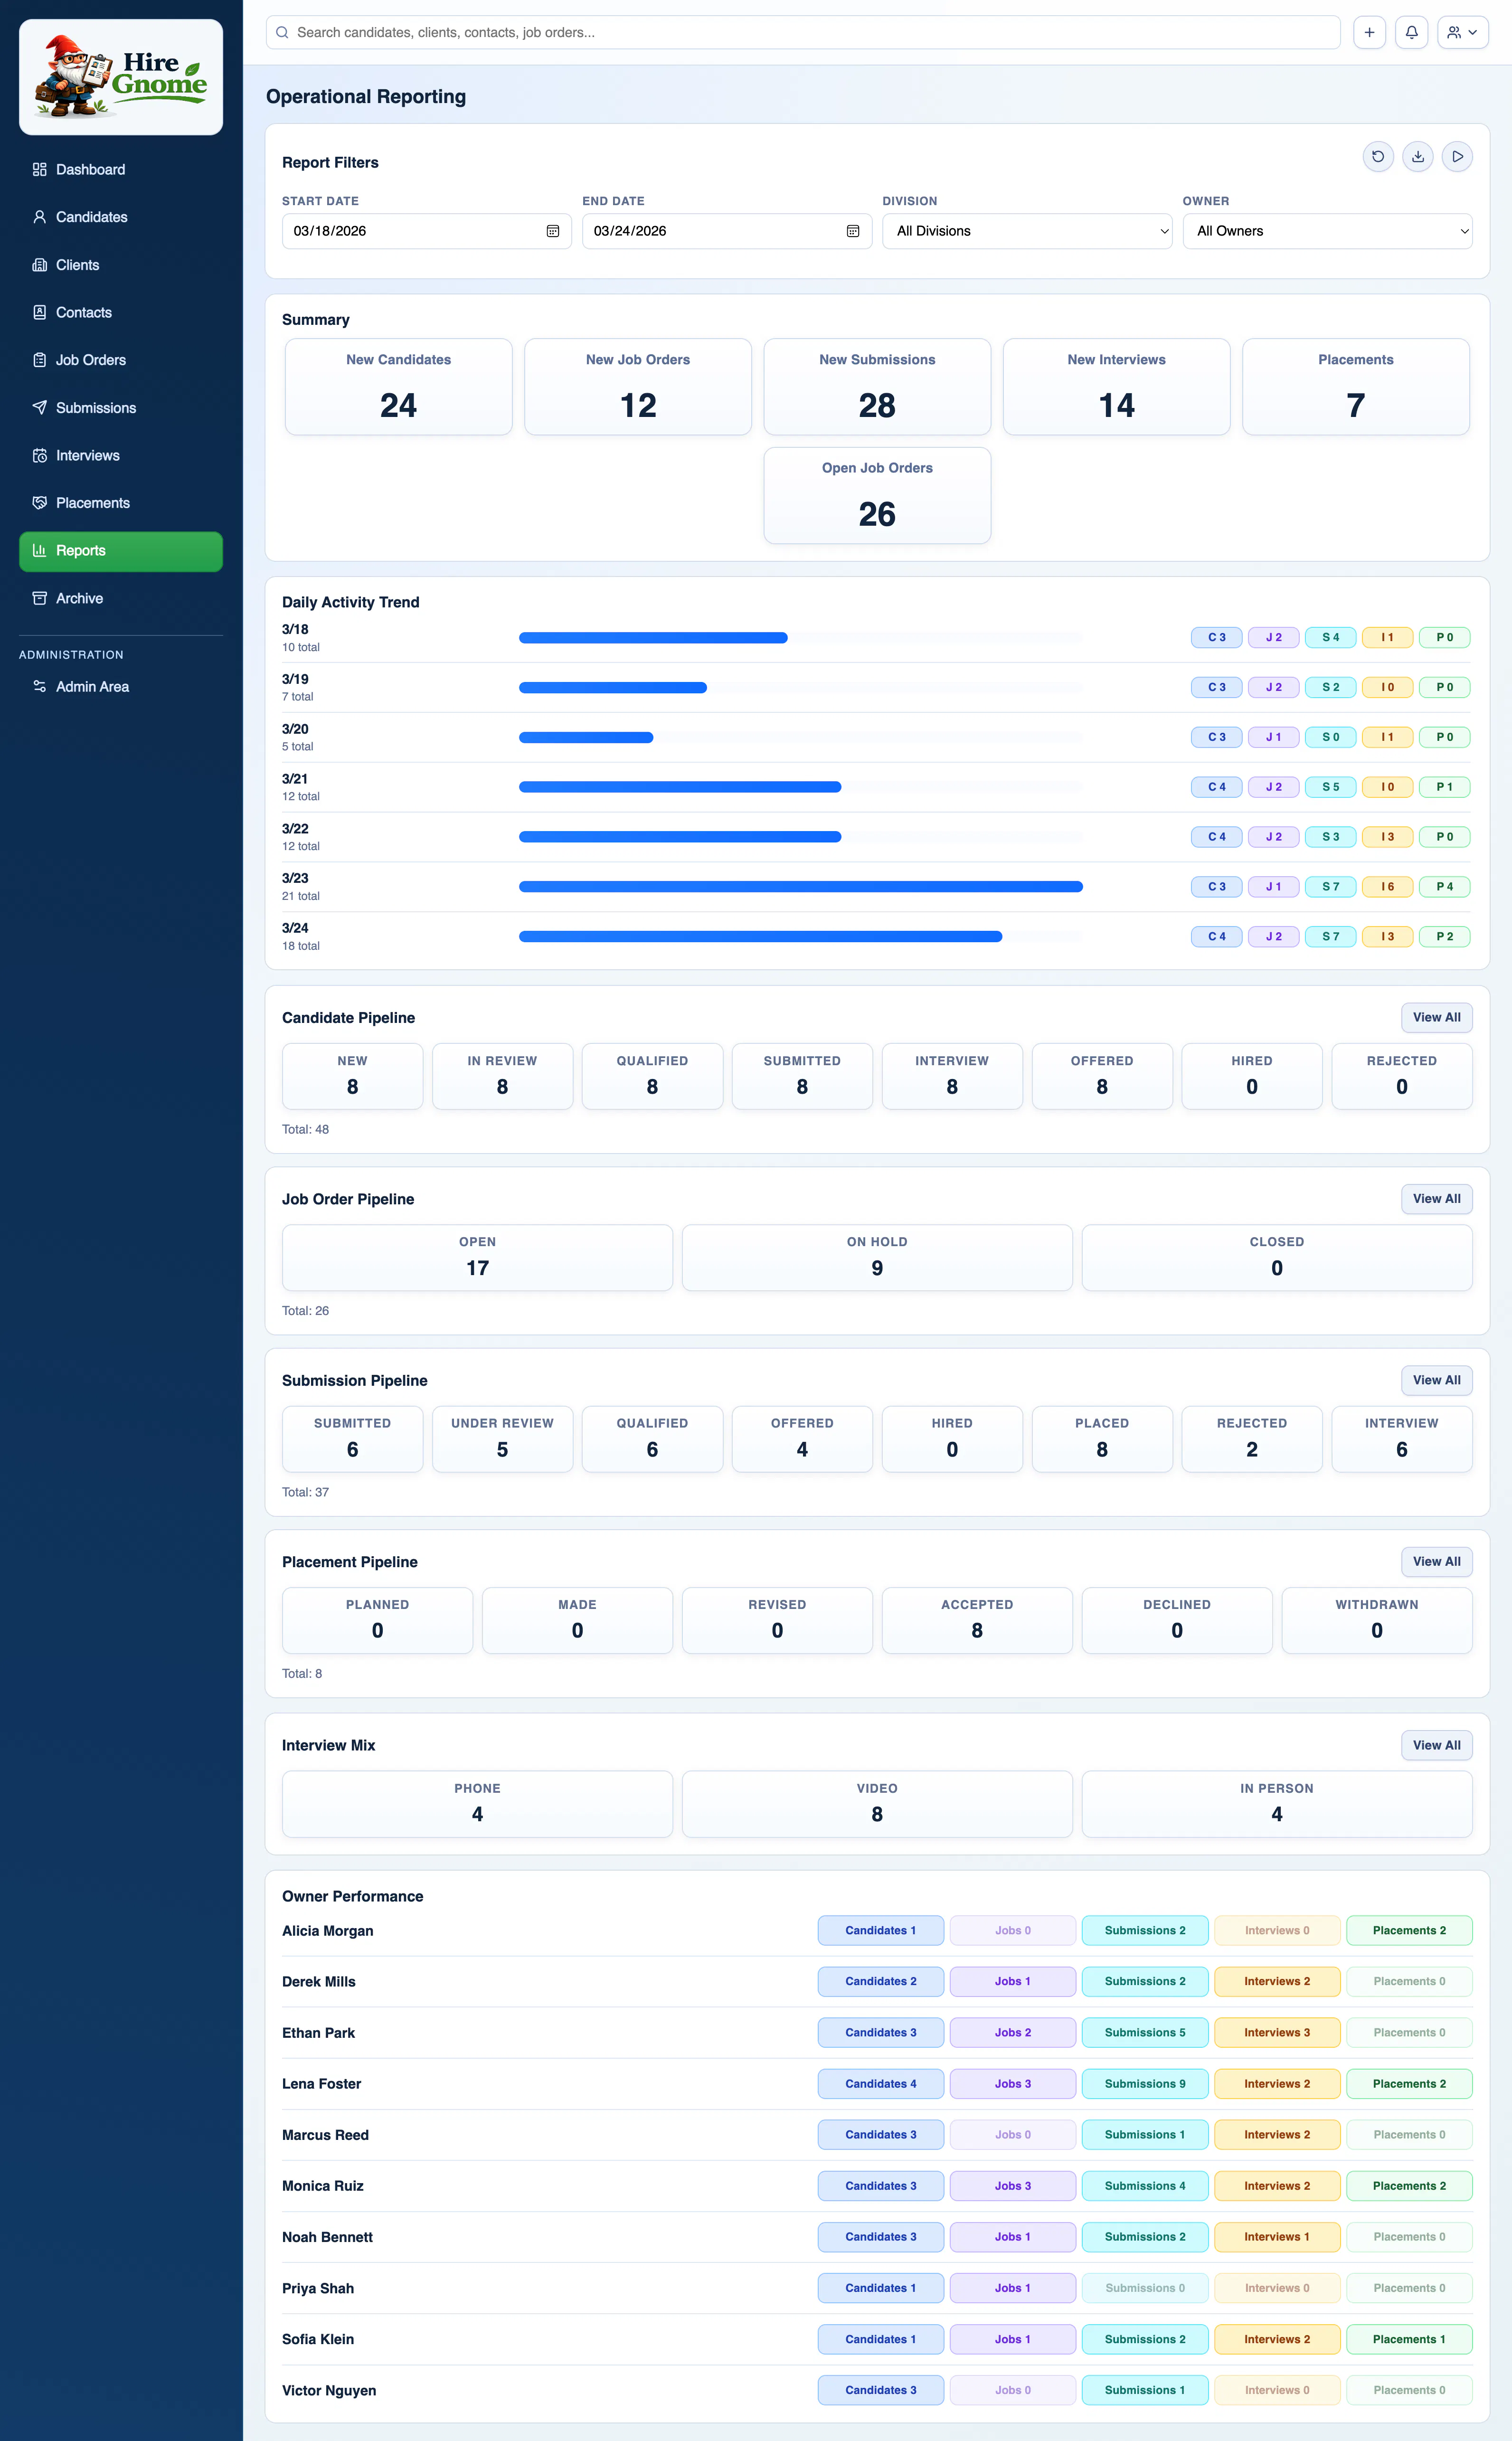Viewport: 1512px width, 2441px height.
Task: Open notifications with the bell icon
Action: (x=1411, y=32)
